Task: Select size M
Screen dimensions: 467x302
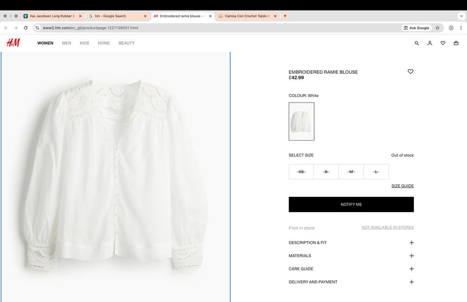Action: pos(351,172)
